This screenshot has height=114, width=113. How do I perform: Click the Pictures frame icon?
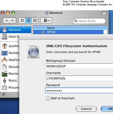point(5,87)
